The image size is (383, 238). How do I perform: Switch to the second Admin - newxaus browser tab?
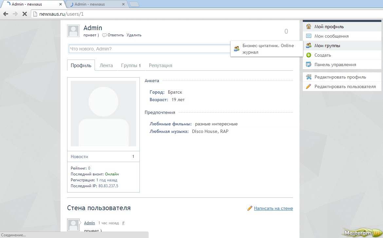coord(95,4)
